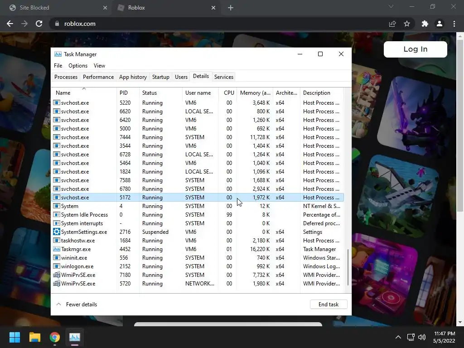Image resolution: width=464 pixels, height=348 pixels.
Task: Click the Taskmgr.exe process icon
Action: click(56, 249)
